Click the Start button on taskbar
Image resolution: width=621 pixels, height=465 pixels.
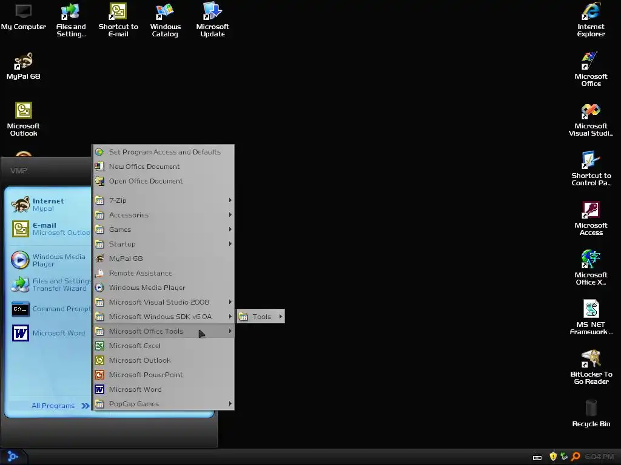coord(13,457)
